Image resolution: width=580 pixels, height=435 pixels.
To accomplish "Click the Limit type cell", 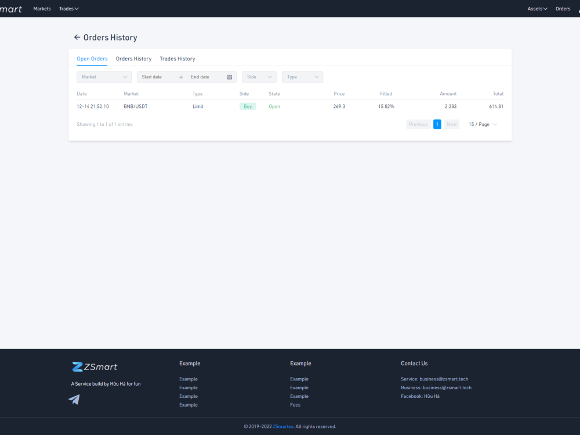I will tap(198, 107).
